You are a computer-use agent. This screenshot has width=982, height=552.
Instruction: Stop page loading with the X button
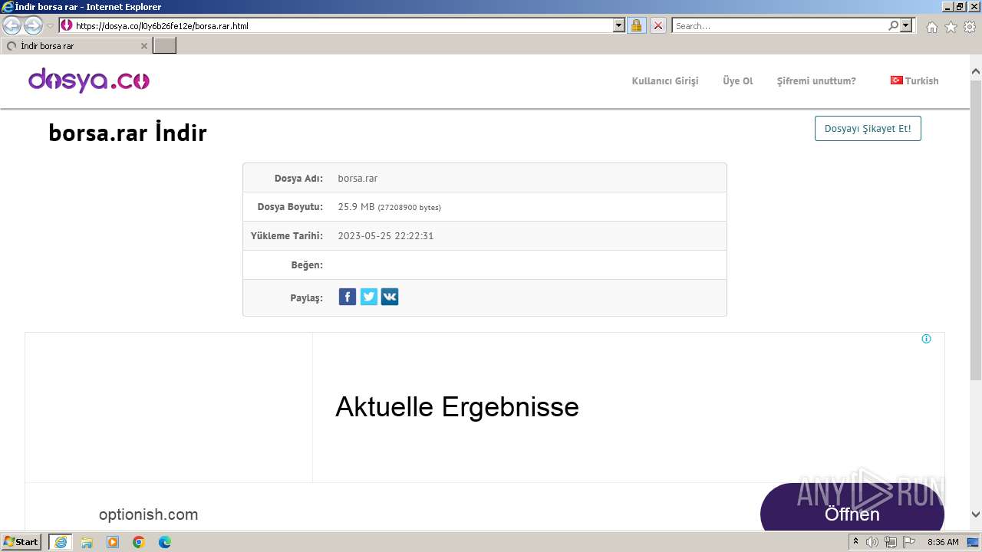[x=658, y=25]
